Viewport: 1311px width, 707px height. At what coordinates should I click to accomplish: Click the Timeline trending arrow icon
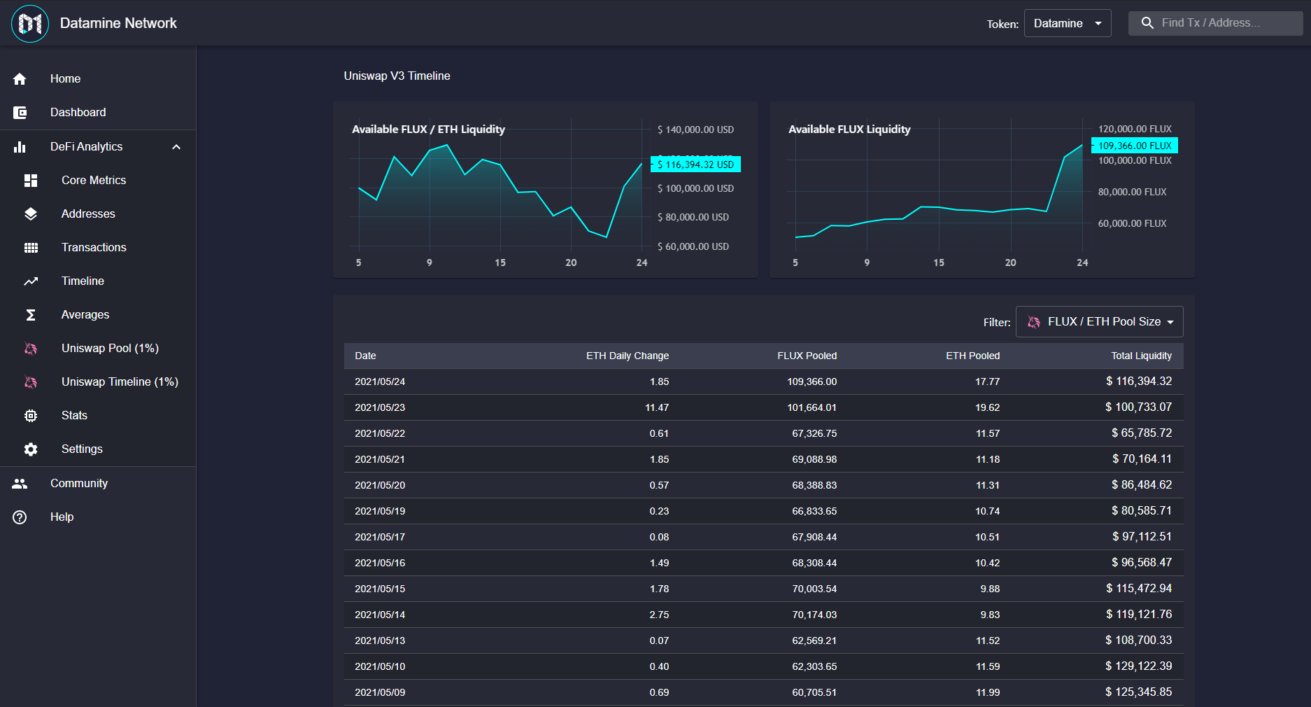tap(31, 281)
